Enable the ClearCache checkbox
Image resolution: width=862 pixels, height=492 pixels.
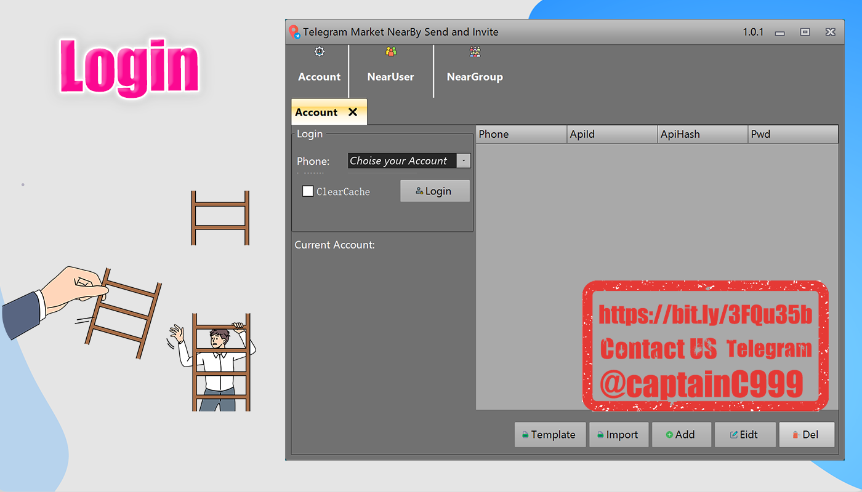308,191
